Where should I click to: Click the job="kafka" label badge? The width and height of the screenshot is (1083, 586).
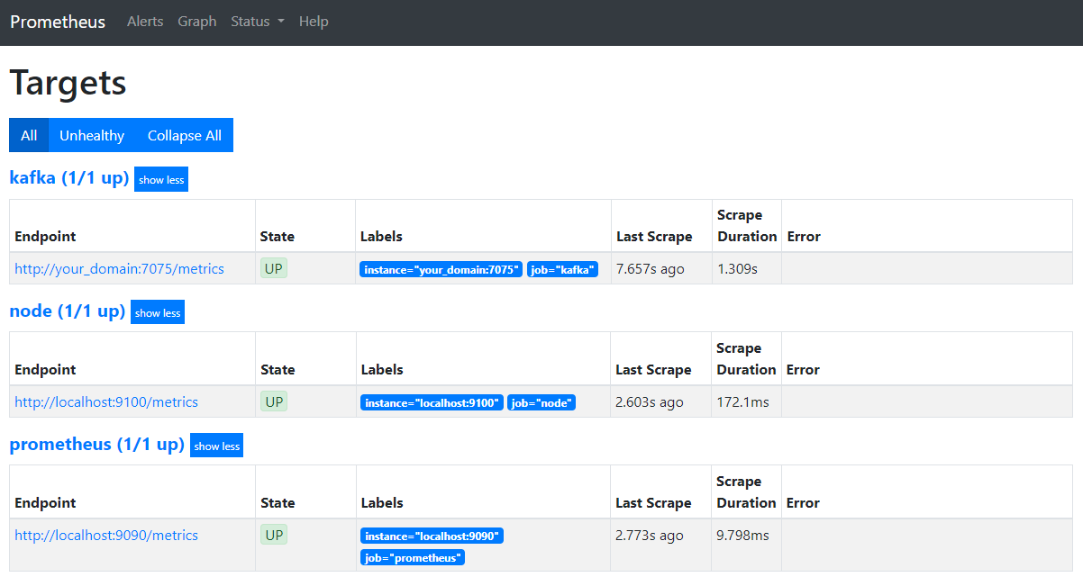(x=562, y=269)
